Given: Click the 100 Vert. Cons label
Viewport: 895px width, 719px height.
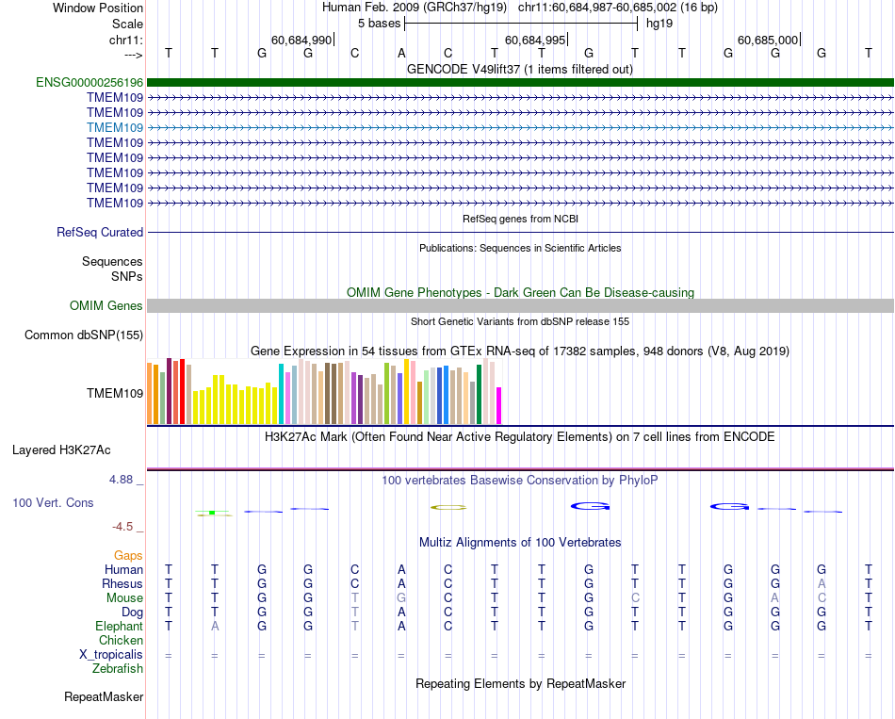Looking at the screenshot, I should [53, 503].
